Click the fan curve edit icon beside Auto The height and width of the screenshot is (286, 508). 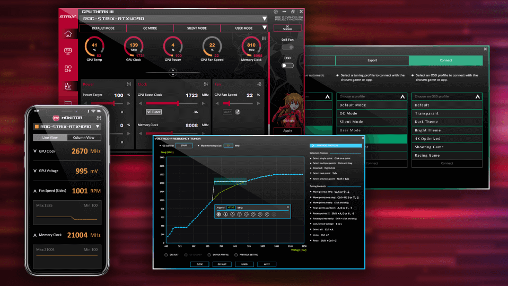[x=238, y=112]
